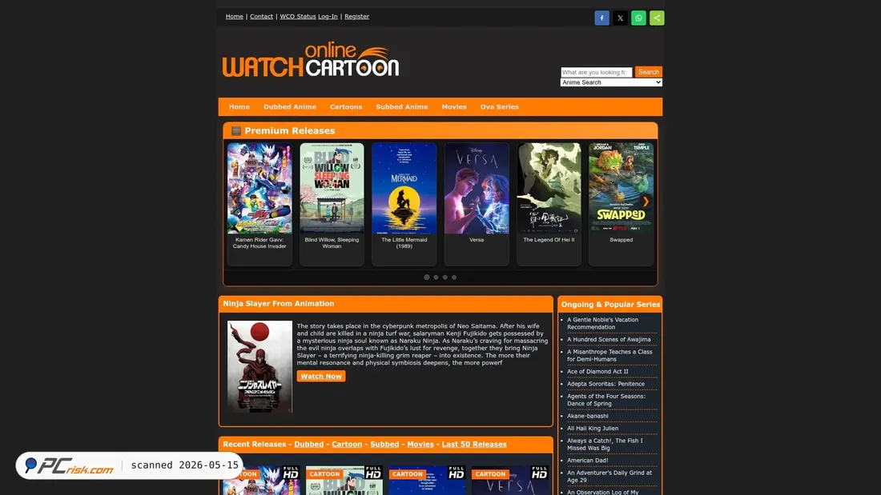Open The Little Mermaid (1989) poster
Screen dimensions: 881x495
coord(404,188)
